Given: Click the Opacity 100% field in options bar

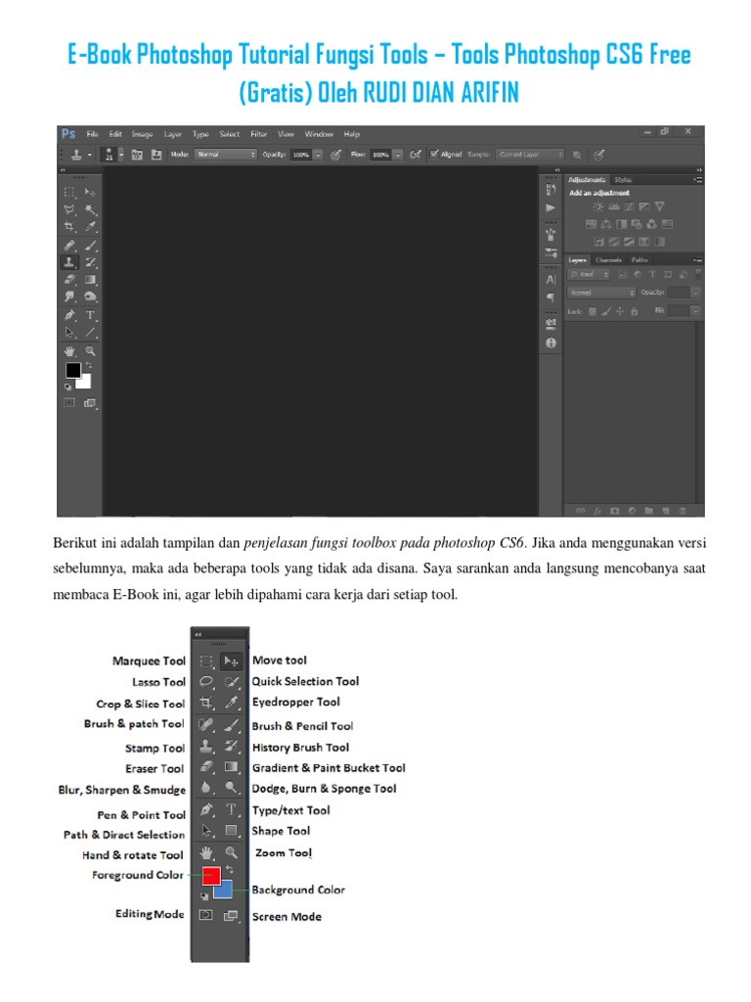Looking at the screenshot, I should click(x=301, y=155).
